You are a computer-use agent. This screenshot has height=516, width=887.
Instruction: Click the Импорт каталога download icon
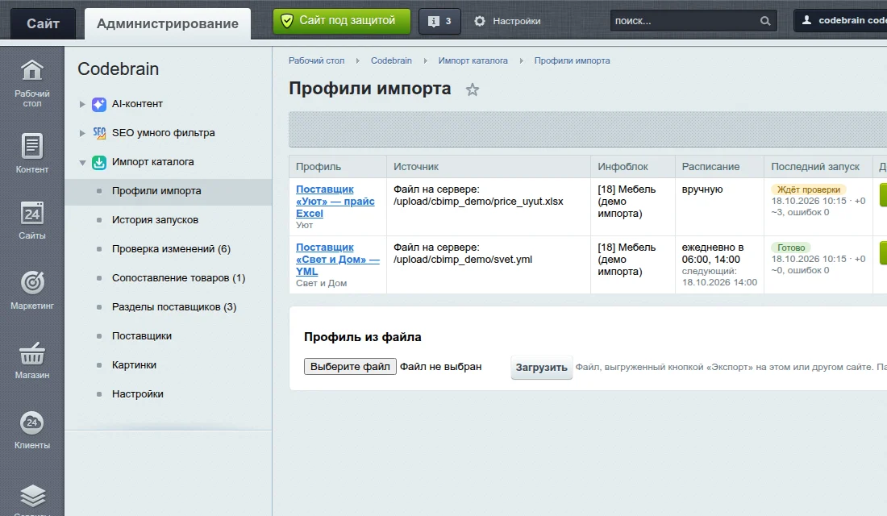(x=99, y=162)
